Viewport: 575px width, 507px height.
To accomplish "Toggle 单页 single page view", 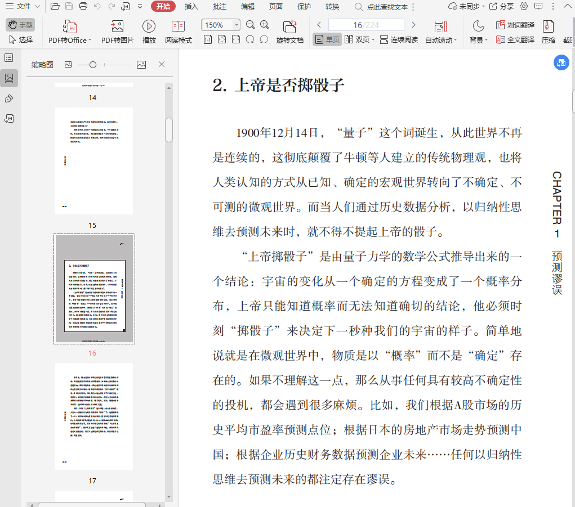I will coord(327,40).
